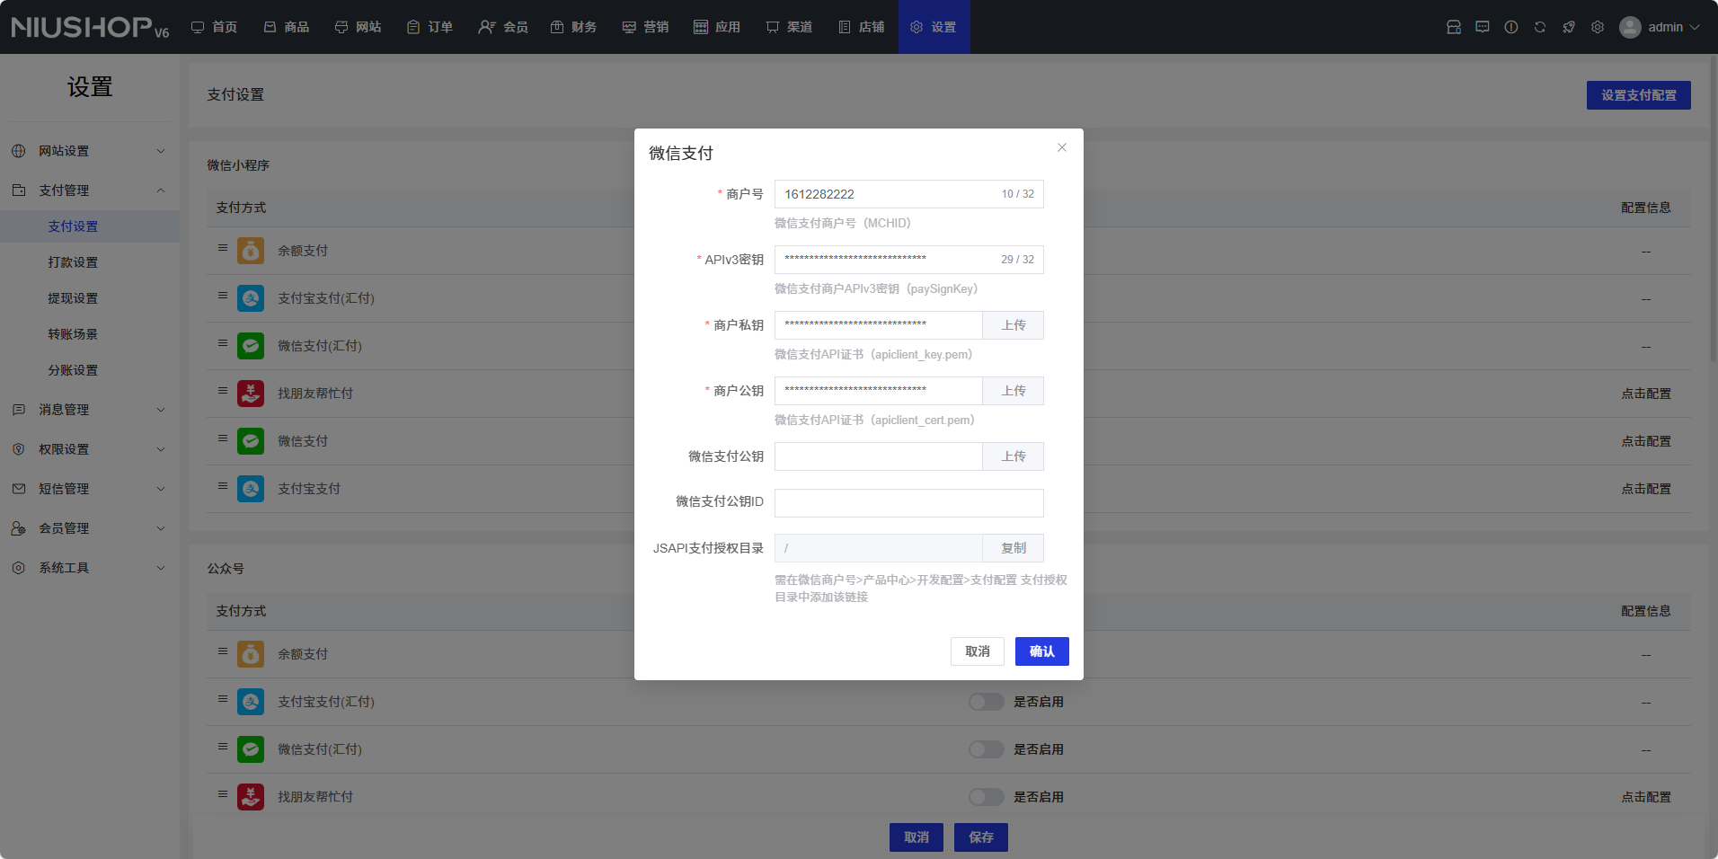Click the gear icon beside admin avatar
This screenshot has width=1718, height=859.
click(1597, 27)
